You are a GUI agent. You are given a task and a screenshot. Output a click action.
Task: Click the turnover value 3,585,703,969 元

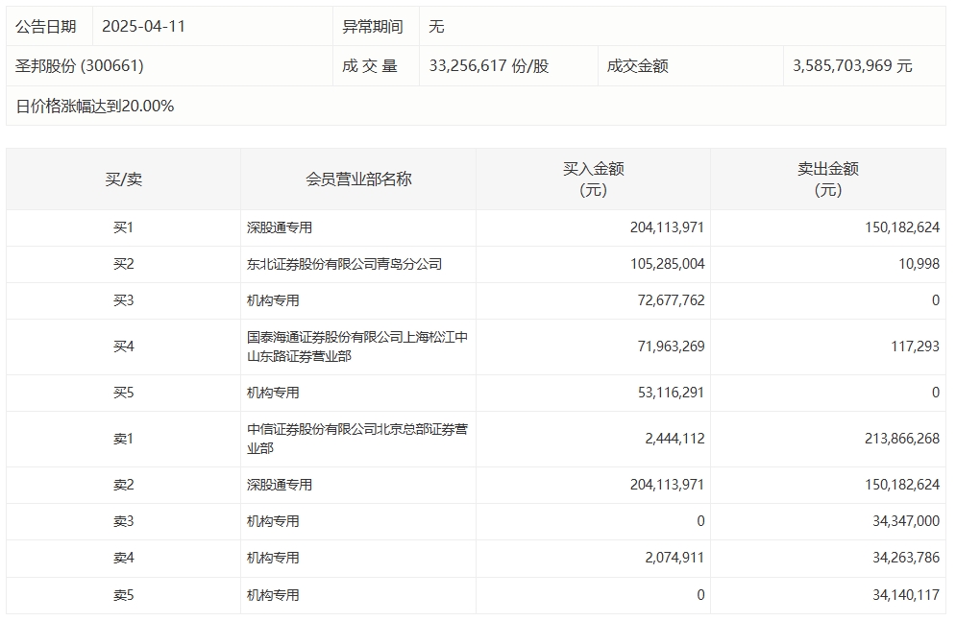852,66
